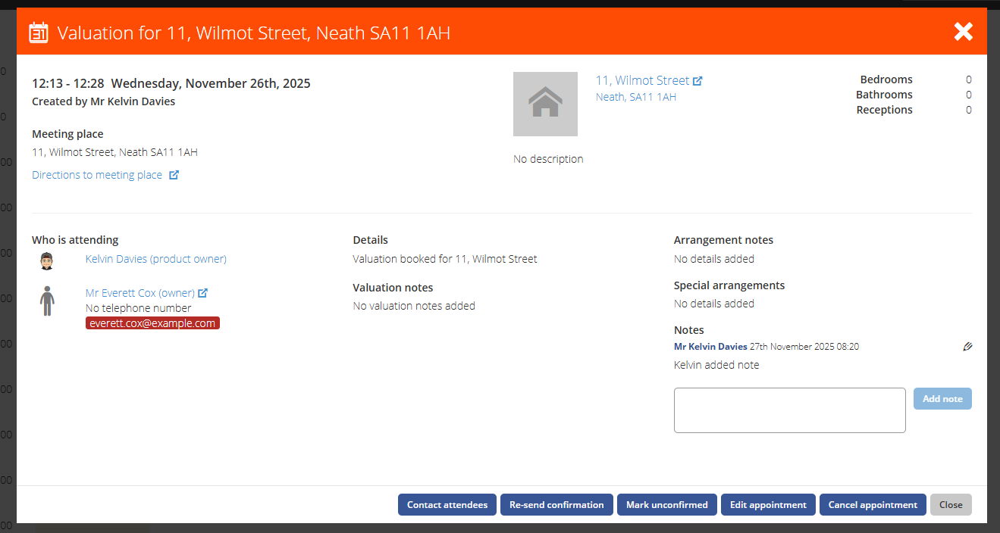The height and width of the screenshot is (533, 1000).
Task: Click Cancel appointment
Action: point(873,504)
